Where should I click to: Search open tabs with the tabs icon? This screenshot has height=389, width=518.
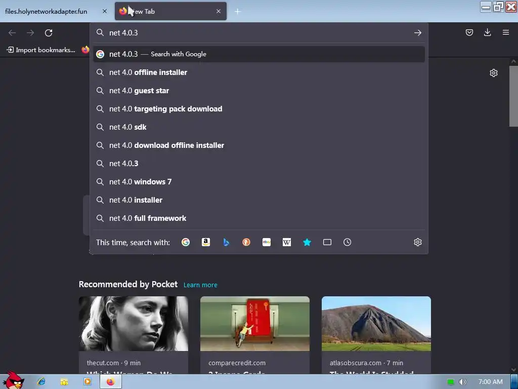click(327, 242)
